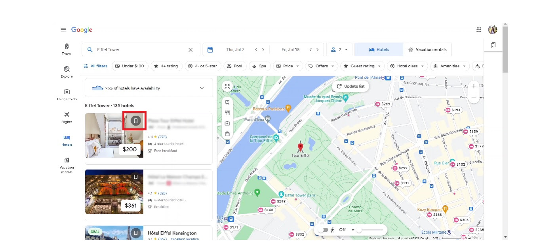The image size is (539, 246).
Task: Open Things to do in sidebar
Action: [67, 95]
